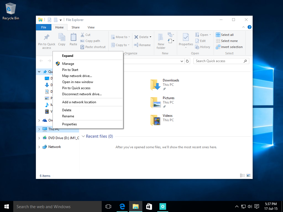The width and height of the screenshot is (283, 212).
Task: Choose Pin to Start in context menu
Action: [88, 70]
